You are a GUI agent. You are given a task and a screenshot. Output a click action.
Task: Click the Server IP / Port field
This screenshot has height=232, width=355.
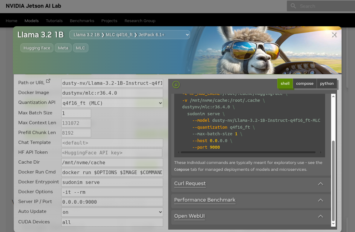pyautogui.click(x=112, y=202)
